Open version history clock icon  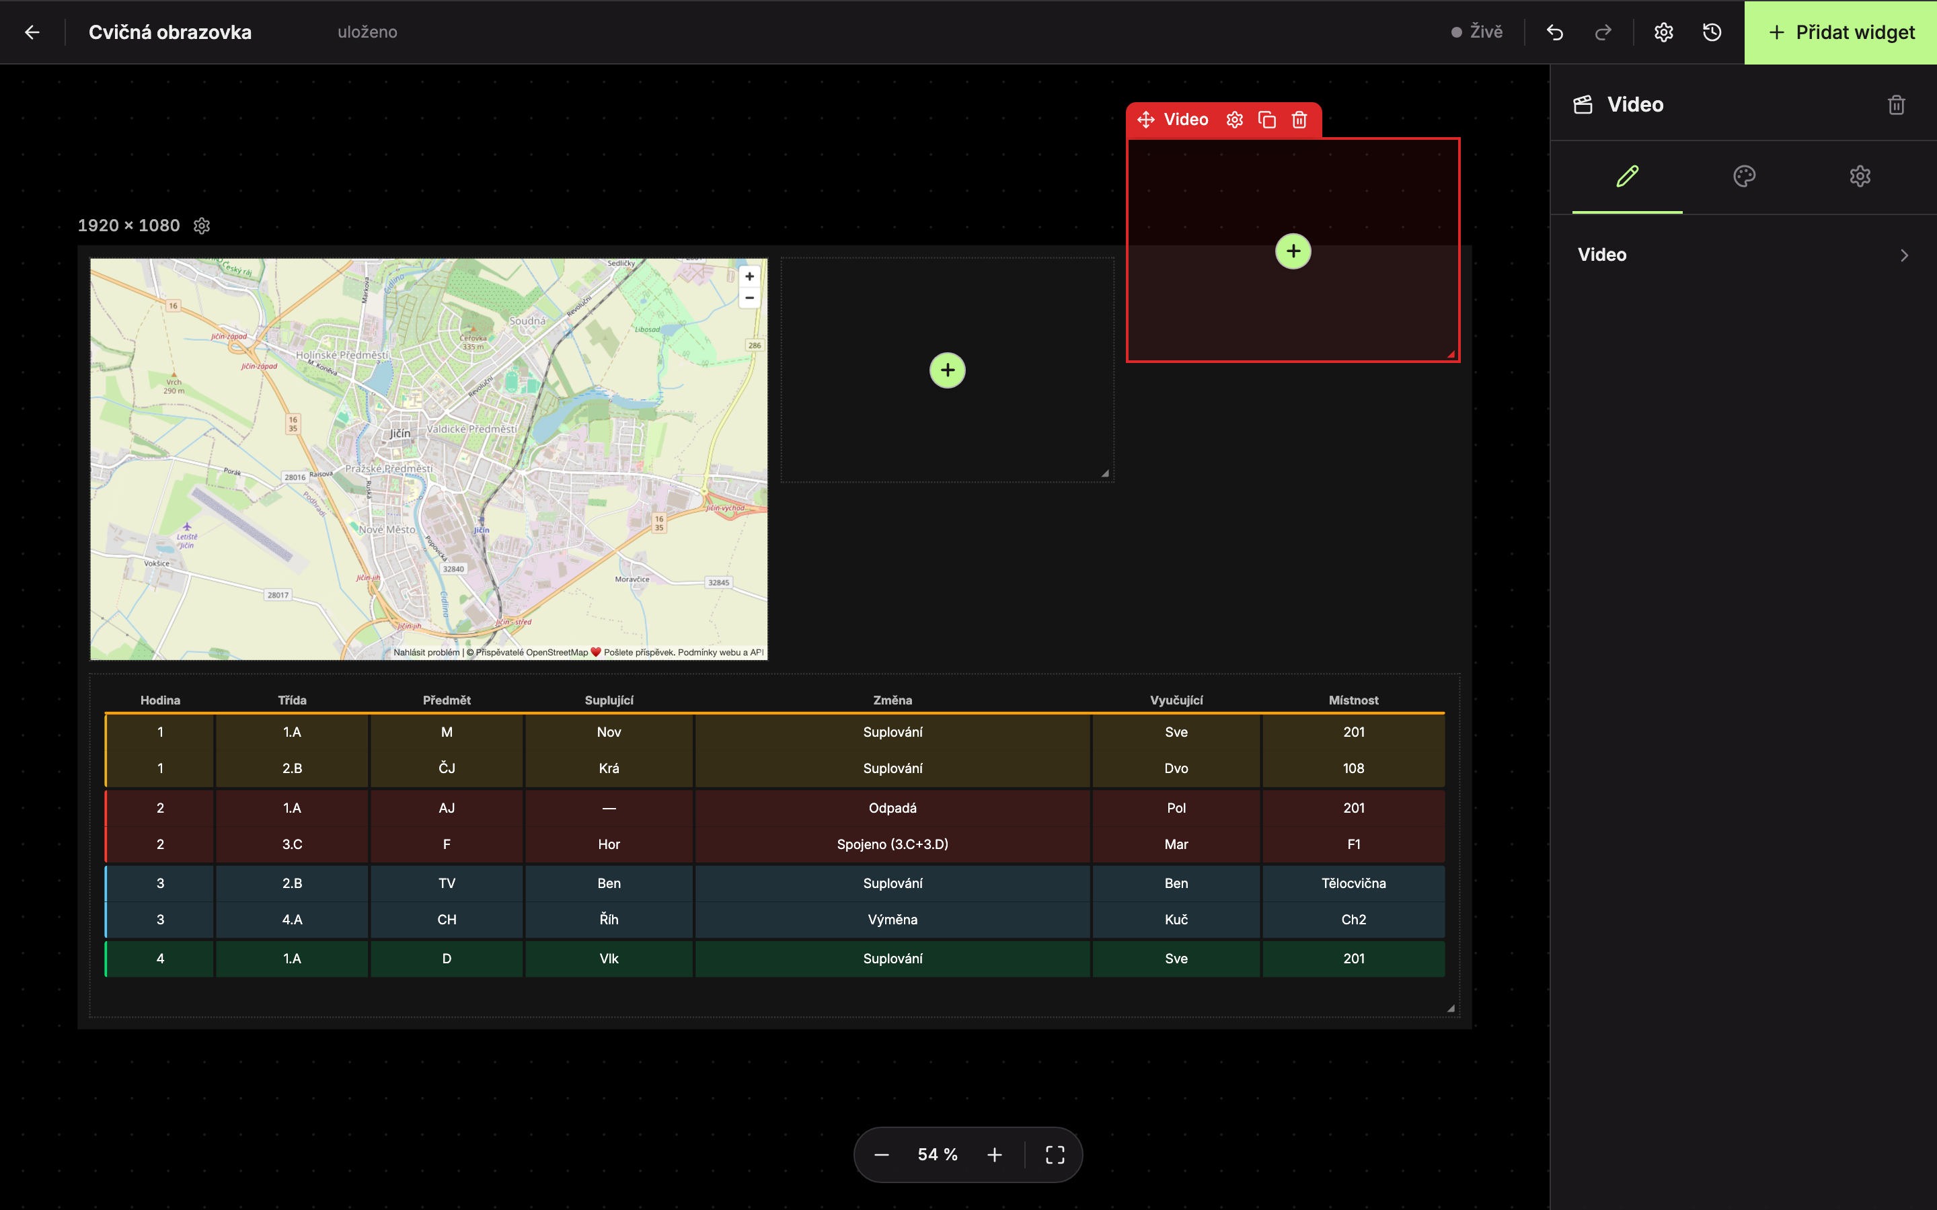pyautogui.click(x=1712, y=32)
